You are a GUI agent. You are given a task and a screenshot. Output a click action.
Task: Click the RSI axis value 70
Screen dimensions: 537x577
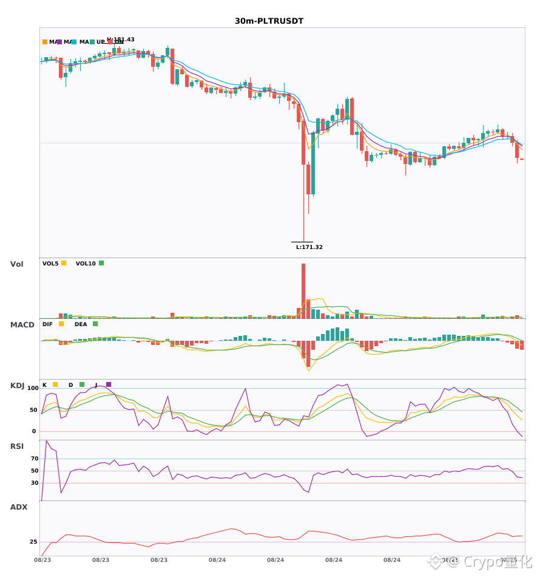tap(35, 459)
